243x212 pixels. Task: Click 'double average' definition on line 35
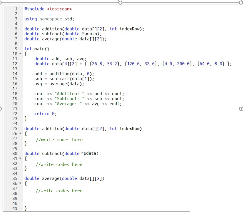pyautogui.click(x=42, y=178)
